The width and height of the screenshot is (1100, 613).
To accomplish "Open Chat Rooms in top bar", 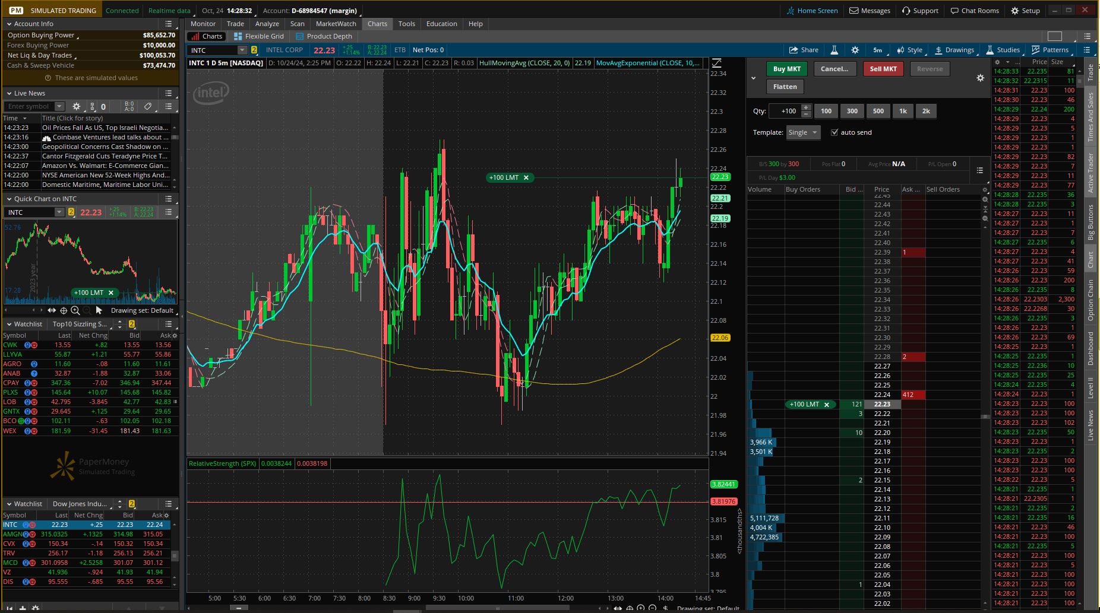I will (974, 11).
